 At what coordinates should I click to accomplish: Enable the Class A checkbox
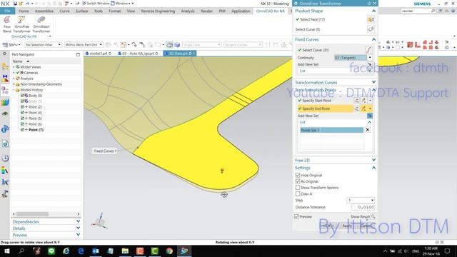pyautogui.click(x=298, y=193)
